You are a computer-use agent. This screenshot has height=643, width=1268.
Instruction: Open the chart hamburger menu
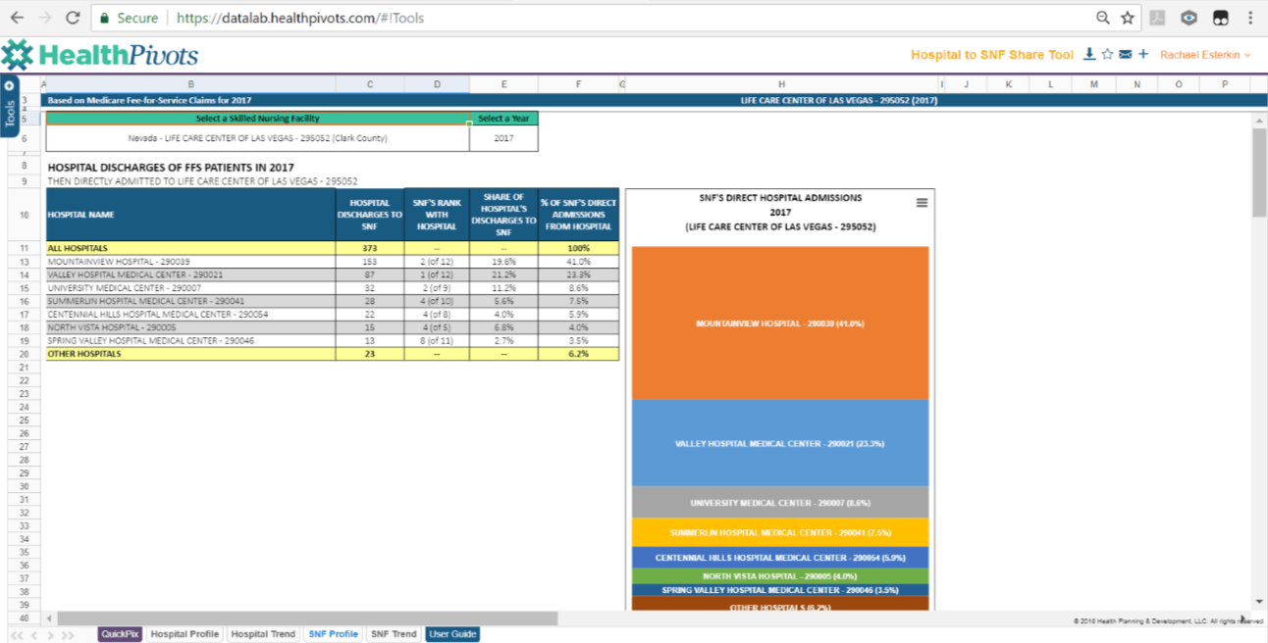[x=922, y=203]
